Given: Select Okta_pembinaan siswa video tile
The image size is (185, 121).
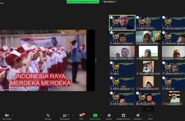Looking at the screenshot, I should [148, 68].
